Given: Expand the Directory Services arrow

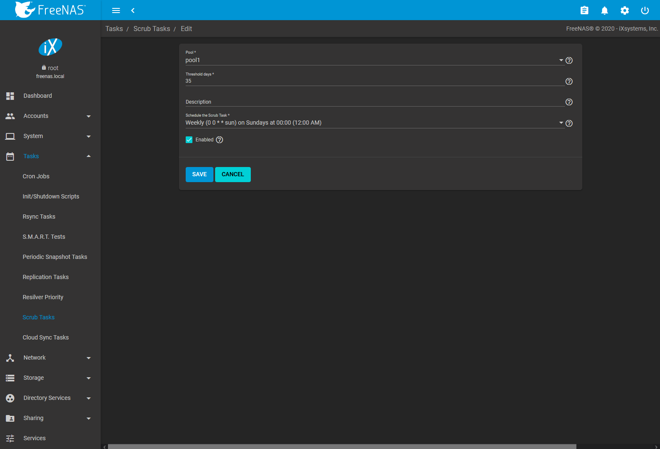Looking at the screenshot, I should (x=89, y=398).
